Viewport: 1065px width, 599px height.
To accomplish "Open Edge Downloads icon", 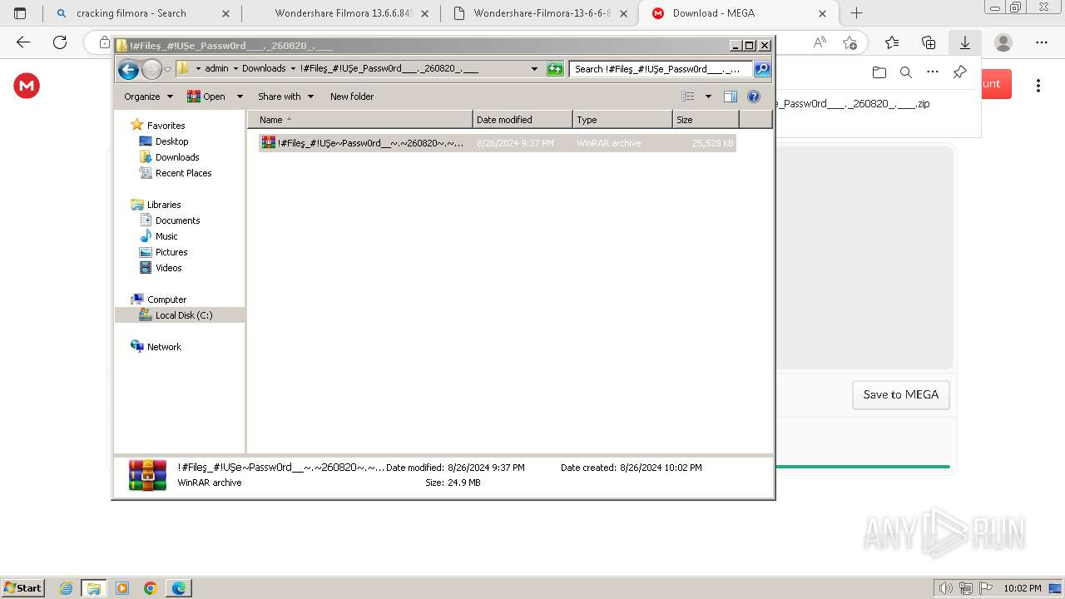I will [x=965, y=42].
